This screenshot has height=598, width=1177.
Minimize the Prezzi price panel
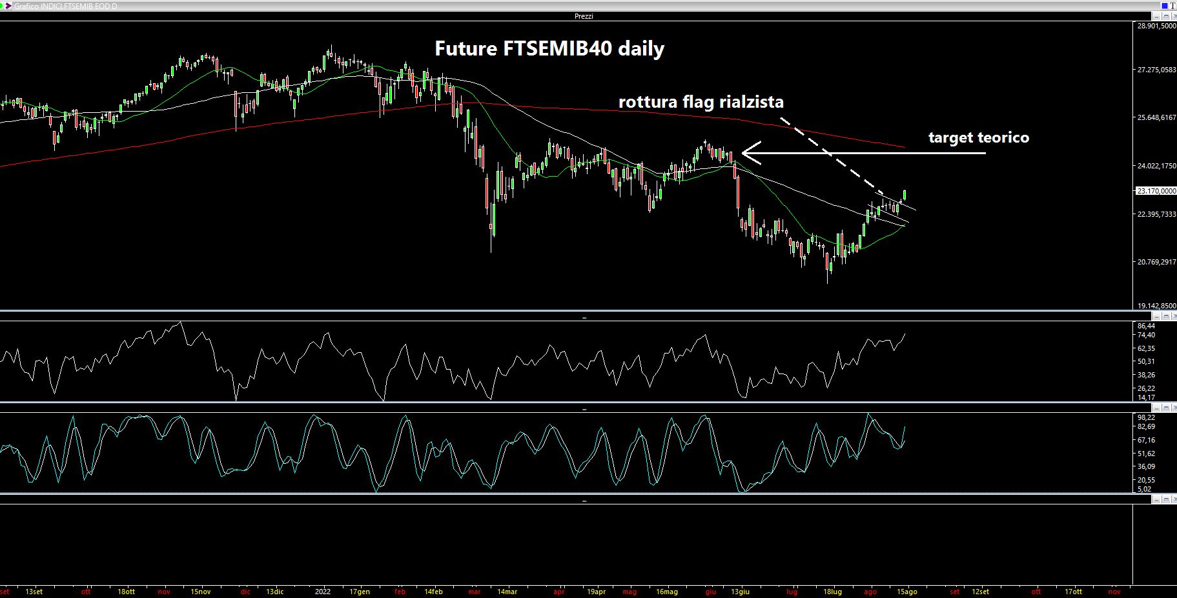click(1158, 15)
